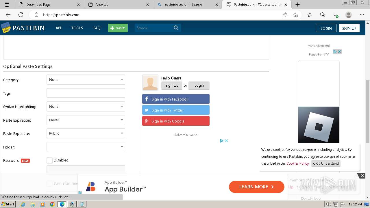
Task: Click the green paste button
Action: [x=118, y=28]
